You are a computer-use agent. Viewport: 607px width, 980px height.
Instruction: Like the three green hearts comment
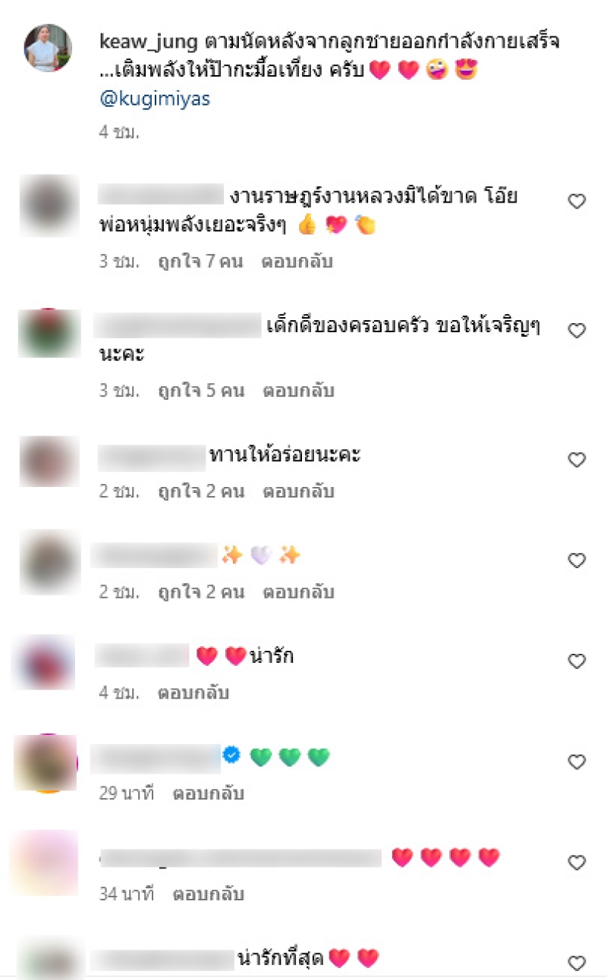(577, 762)
